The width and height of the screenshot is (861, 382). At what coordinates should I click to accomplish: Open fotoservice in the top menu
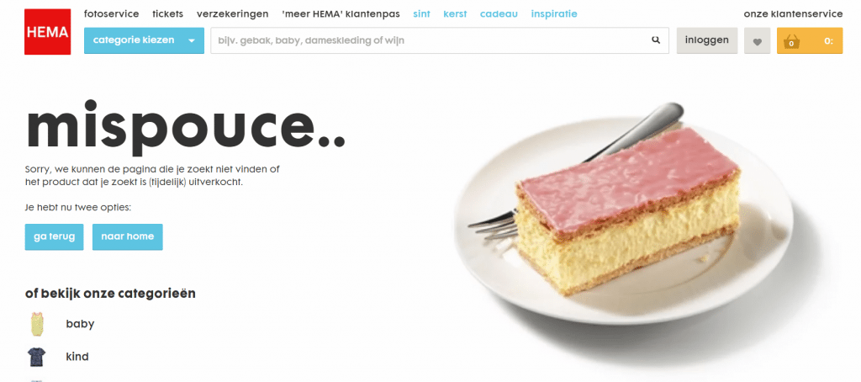(112, 13)
